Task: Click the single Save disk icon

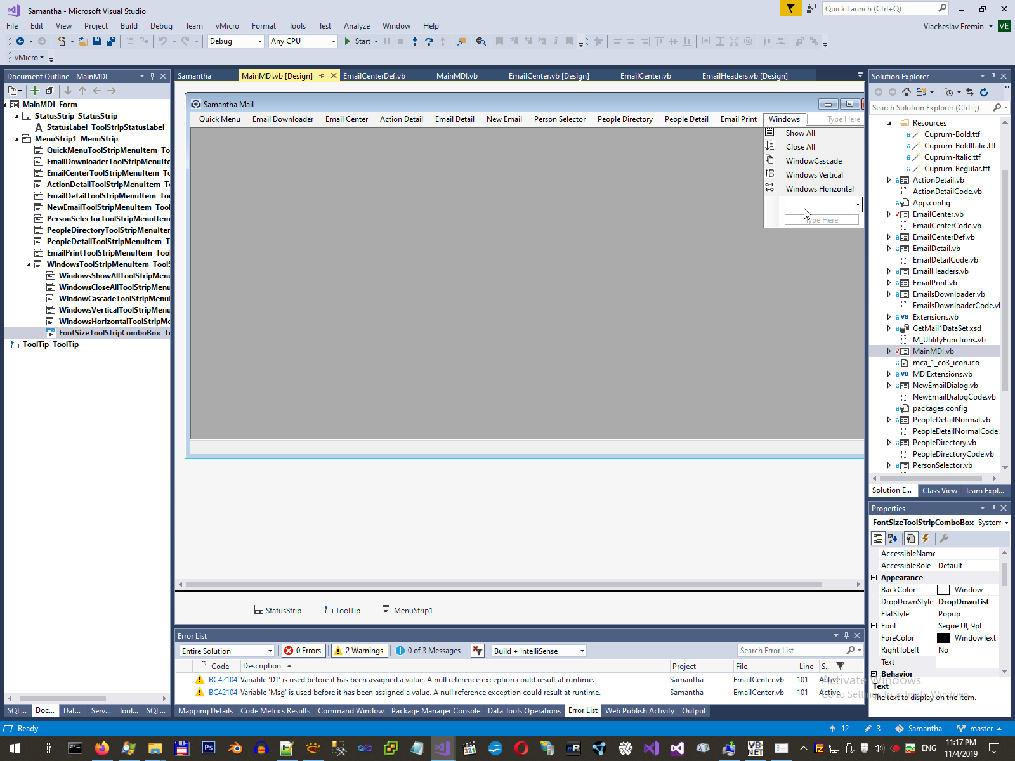Action: click(97, 41)
